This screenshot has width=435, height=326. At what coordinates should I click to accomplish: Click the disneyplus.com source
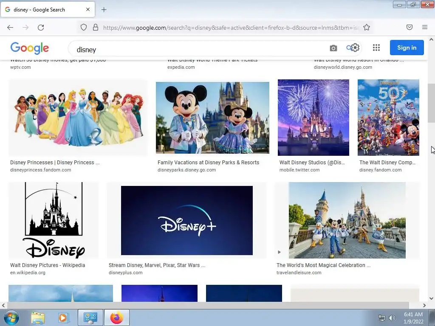click(x=126, y=273)
